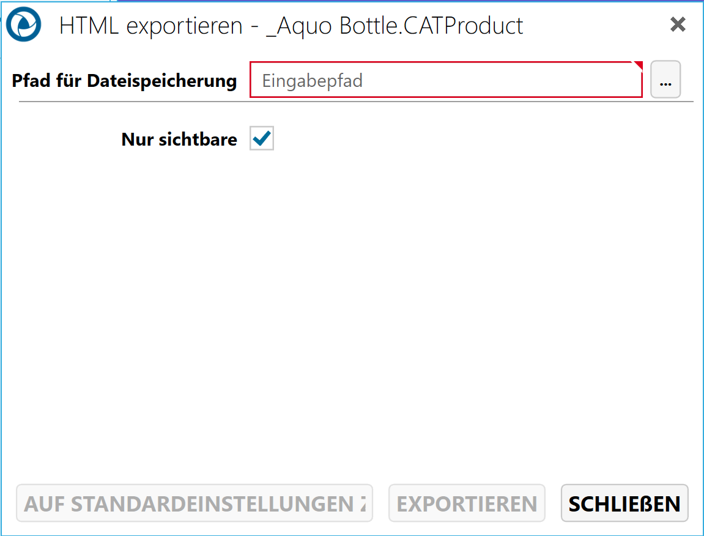Toggle visible-only export option checkmark
This screenshot has height=536, width=704.
[x=262, y=139]
